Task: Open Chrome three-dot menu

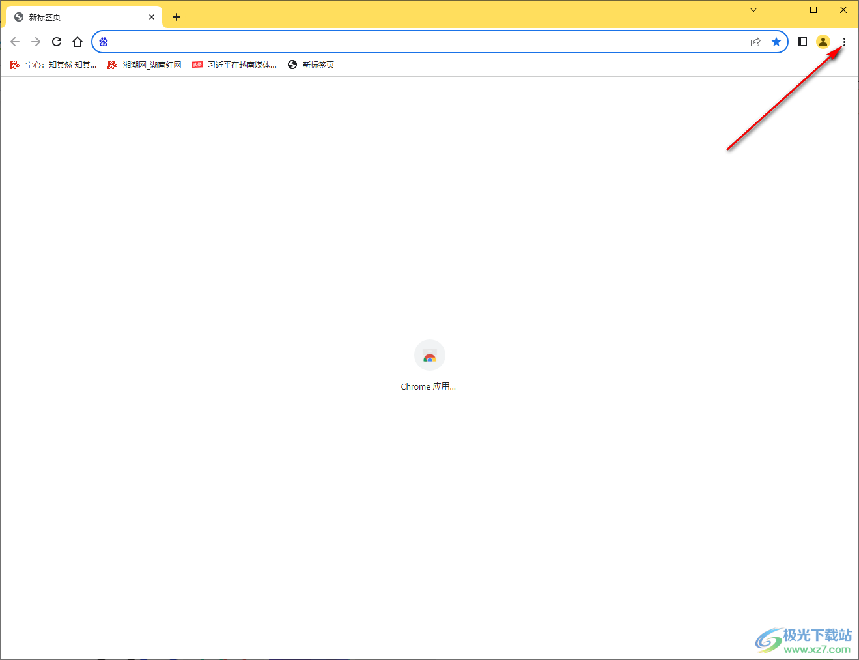Action: click(844, 42)
